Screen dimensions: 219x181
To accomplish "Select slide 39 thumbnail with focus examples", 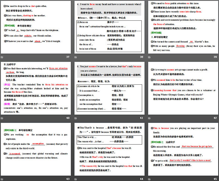I will [183, 27].
